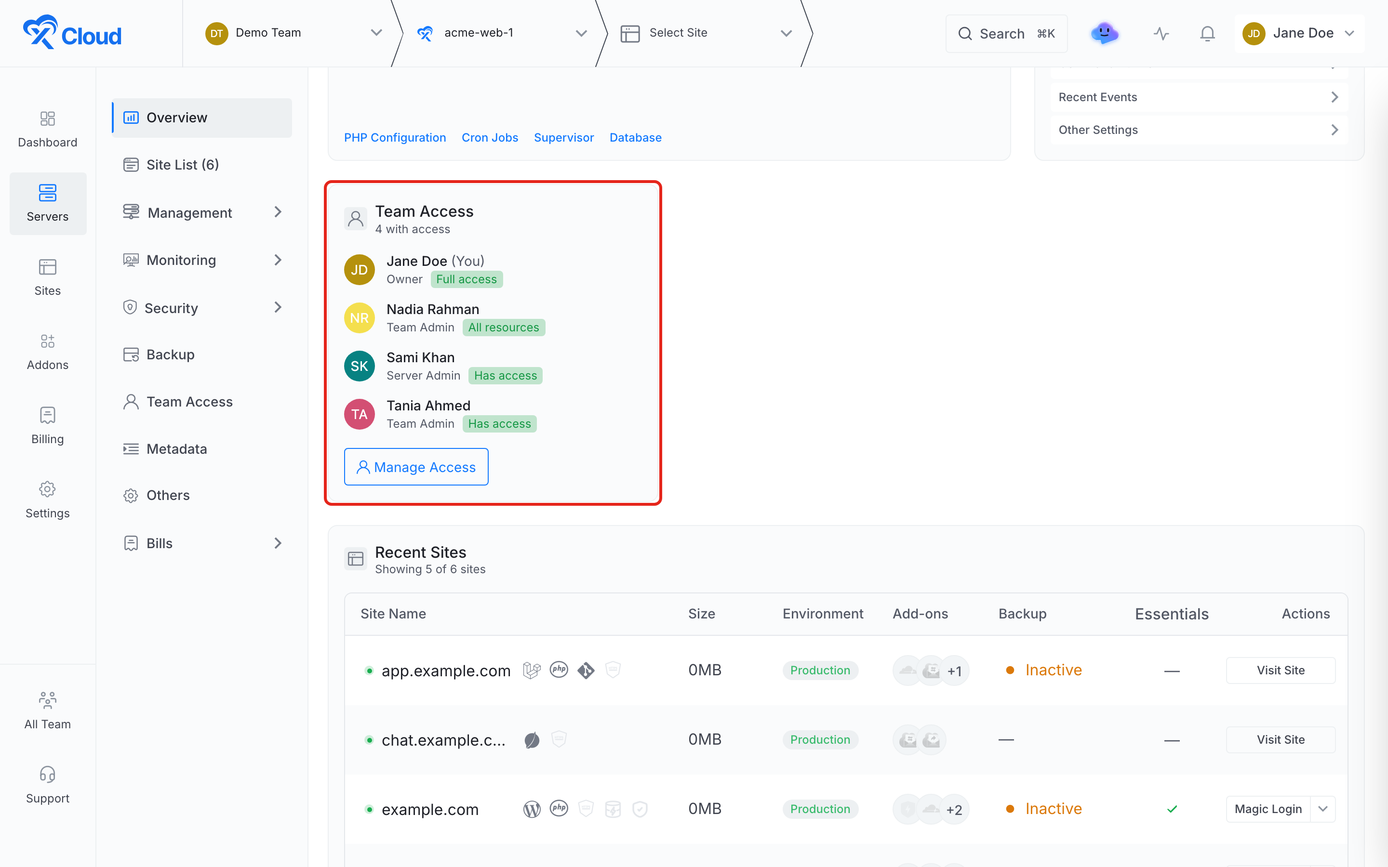Open the activity pulse icon

(1161, 34)
